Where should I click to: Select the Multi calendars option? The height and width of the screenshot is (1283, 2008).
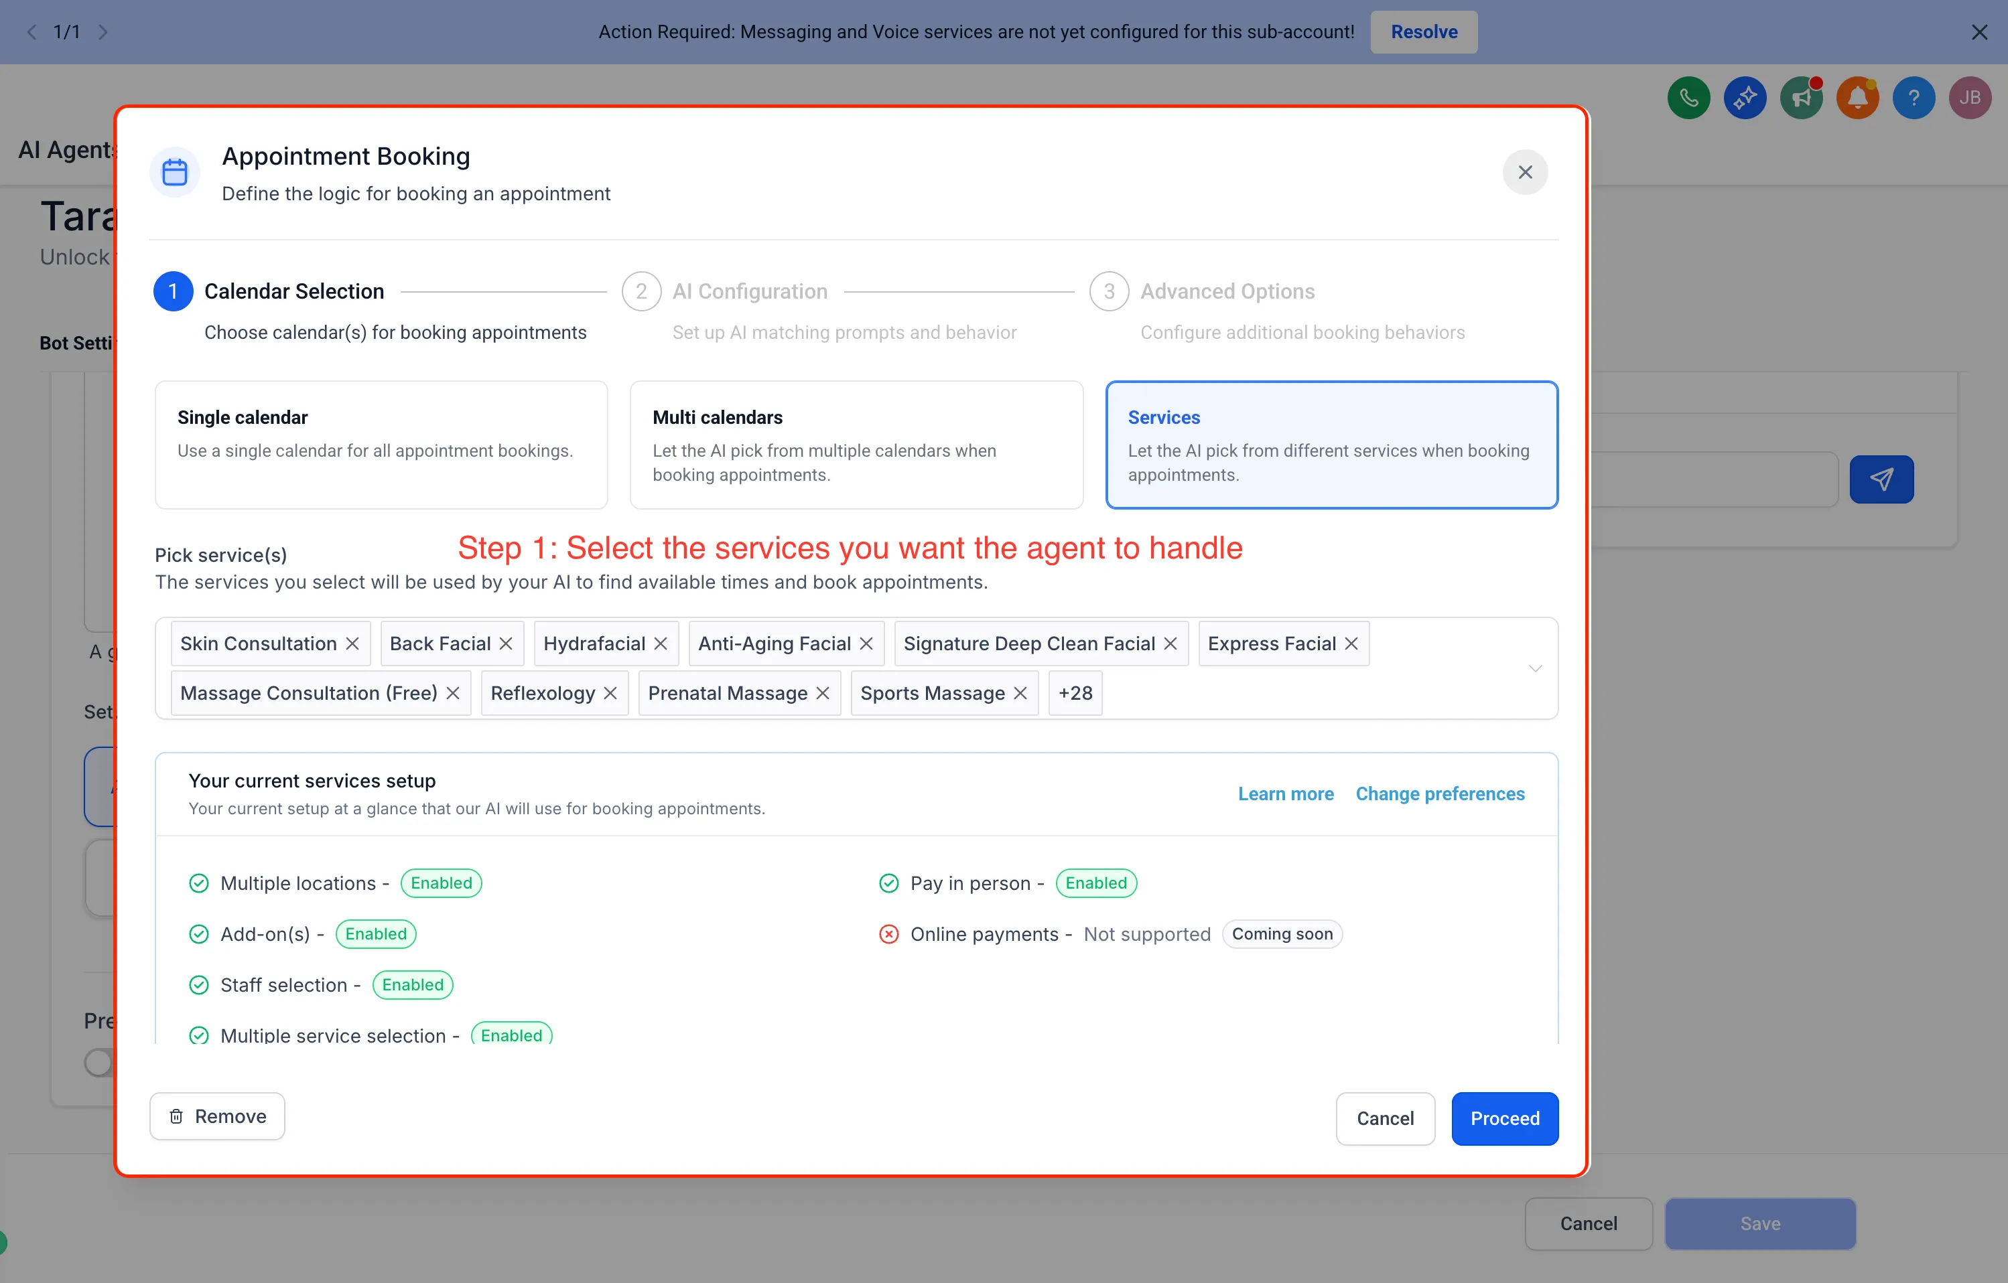click(856, 445)
